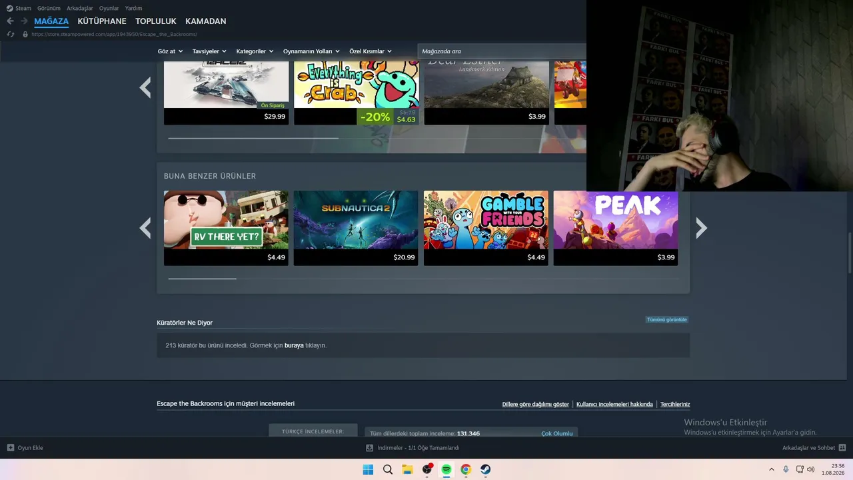Click the Oyun Ekle button
This screenshot has width=853, height=480.
[x=25, y=447]
